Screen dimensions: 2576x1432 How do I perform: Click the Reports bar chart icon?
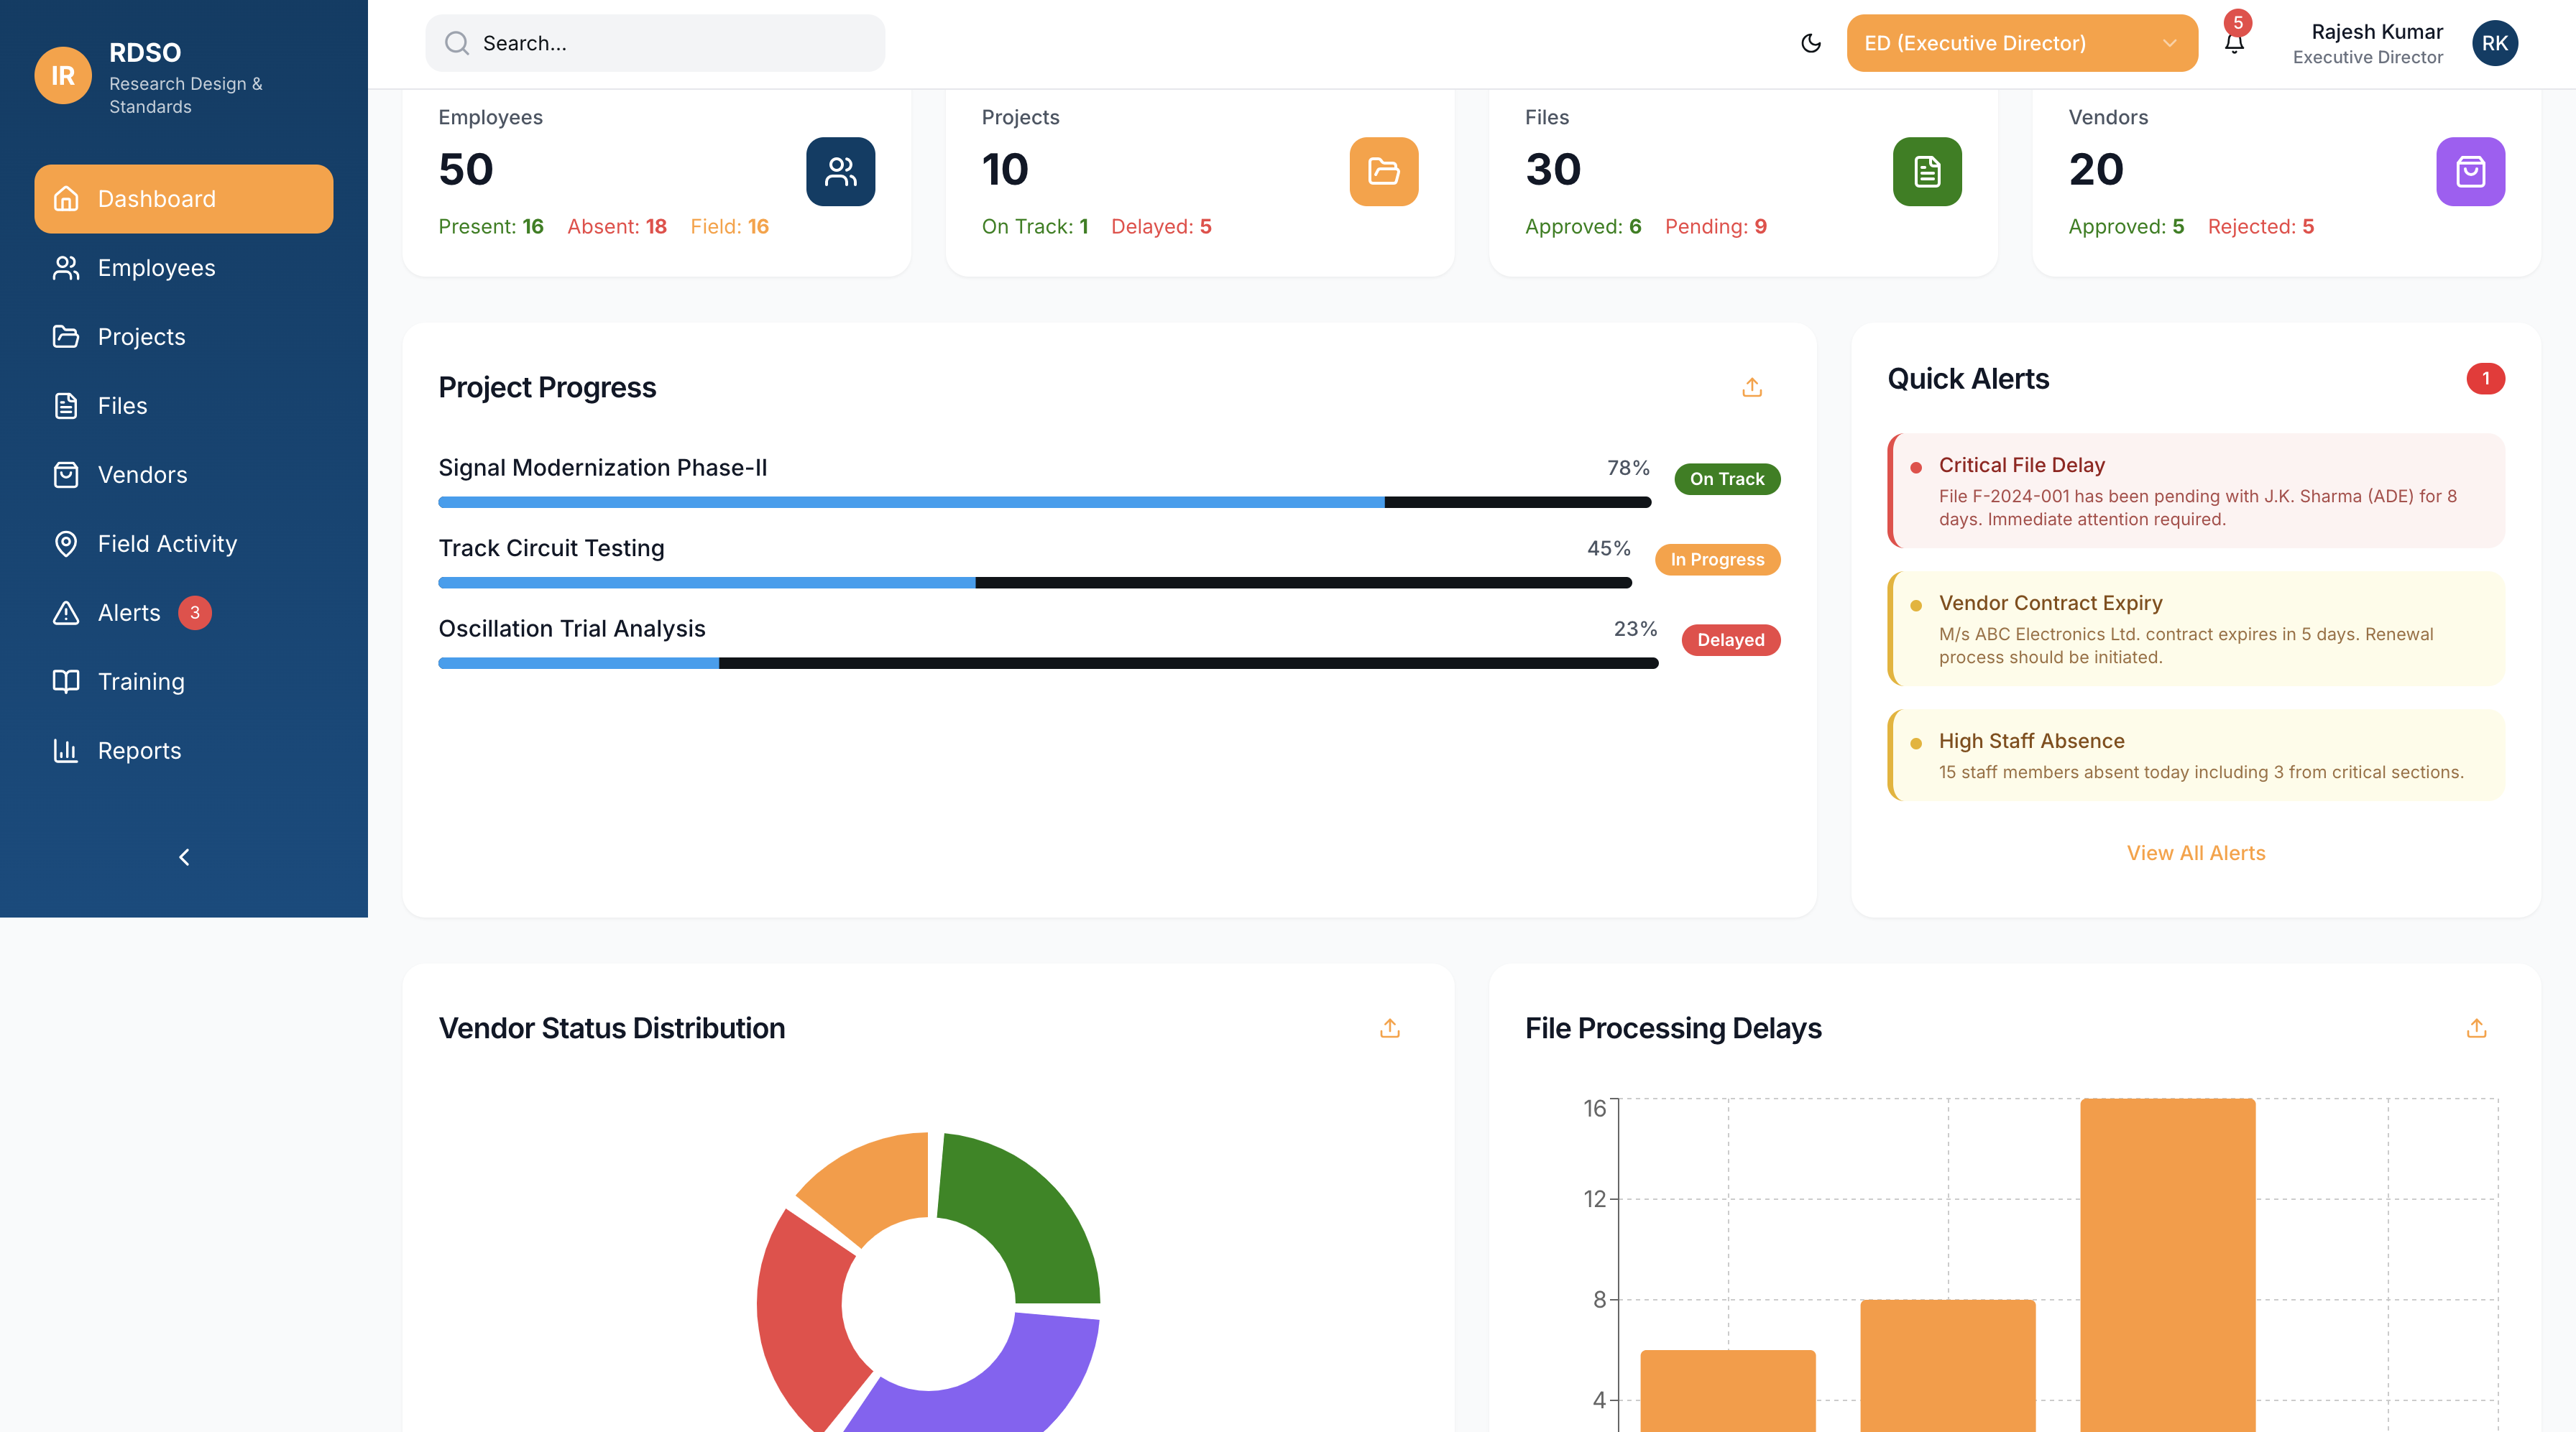pos(66,751)
